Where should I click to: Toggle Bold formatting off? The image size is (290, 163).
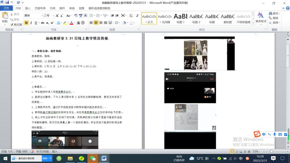26,23
